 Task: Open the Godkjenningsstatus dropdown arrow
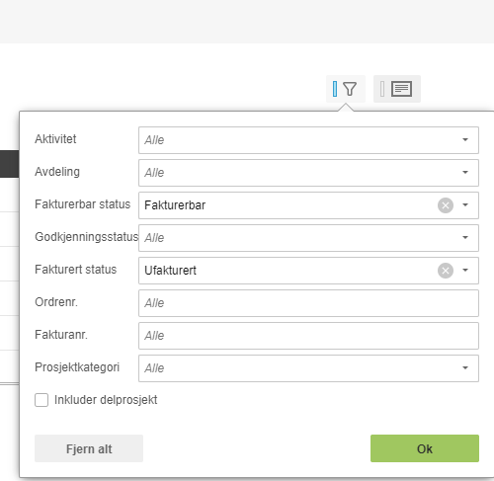click(465, 238)
